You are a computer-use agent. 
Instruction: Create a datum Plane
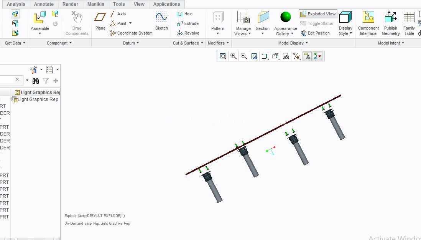pyautogui.click(x=100, y=20)
